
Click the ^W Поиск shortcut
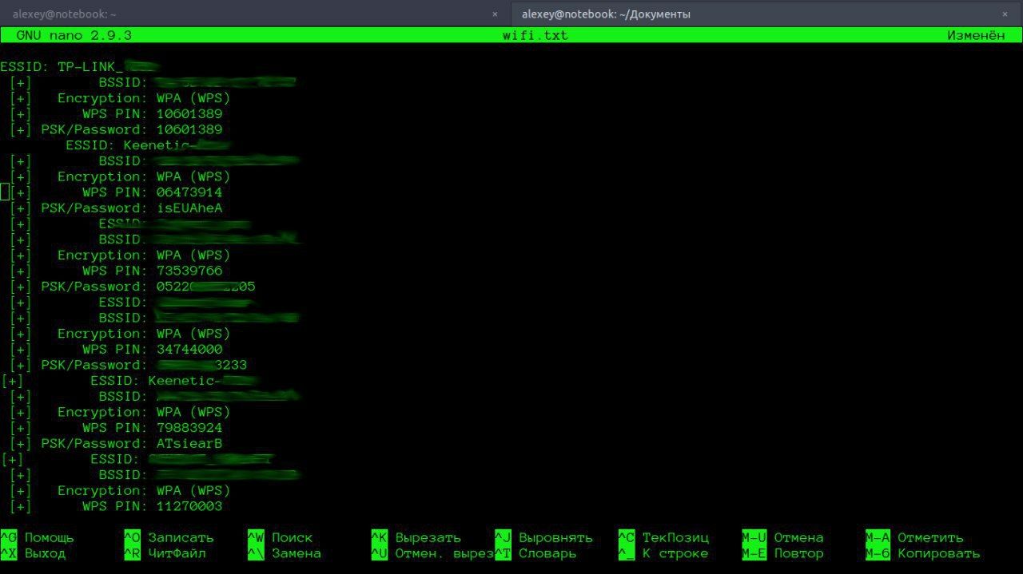pos(280,537)
